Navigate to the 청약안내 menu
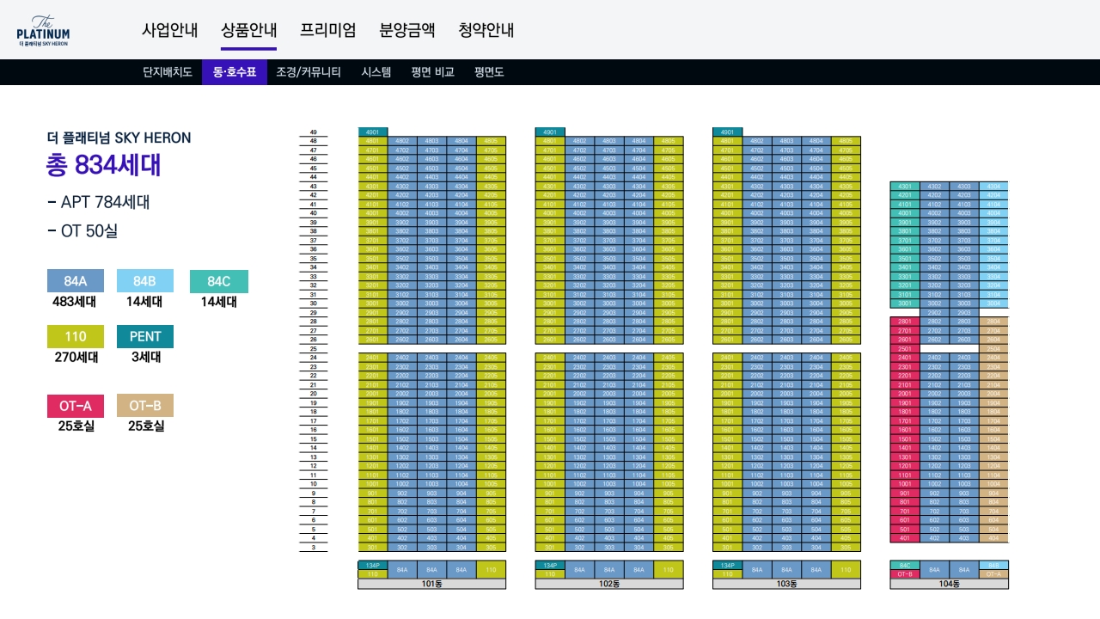The width and height of the screenshot is (1100, 619). pos(486,30)
